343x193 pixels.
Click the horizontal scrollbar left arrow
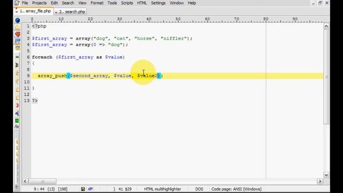pos(25,181)
